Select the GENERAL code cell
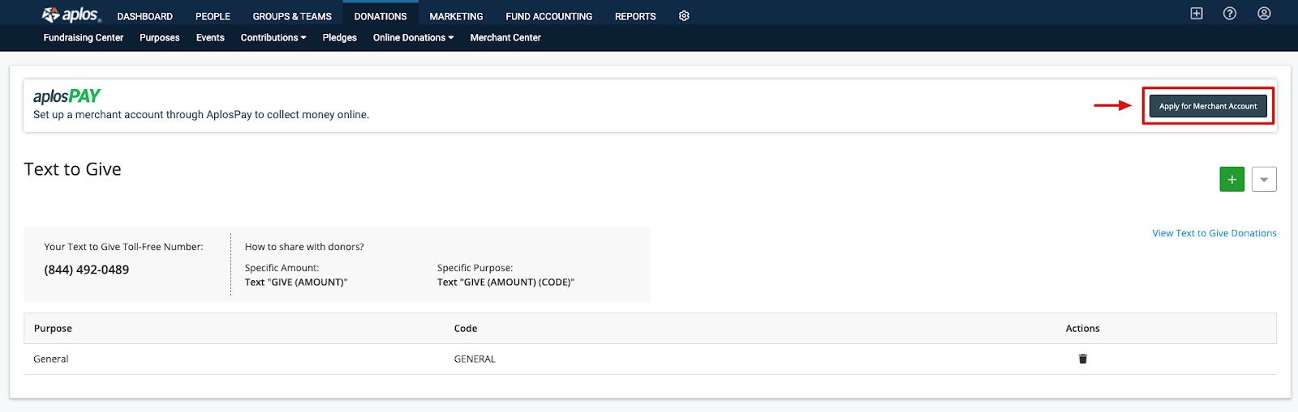Viewport: 1298px width, 412px height. 475,359
